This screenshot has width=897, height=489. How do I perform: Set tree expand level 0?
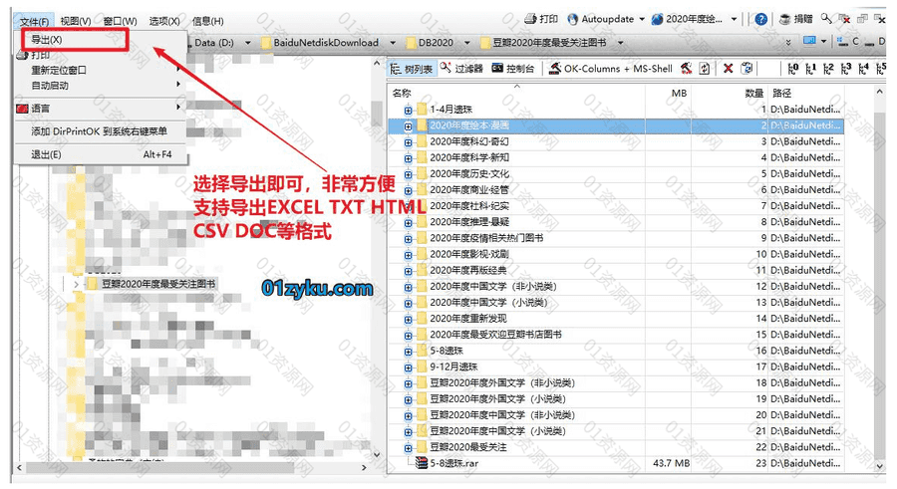coord(793,69)
